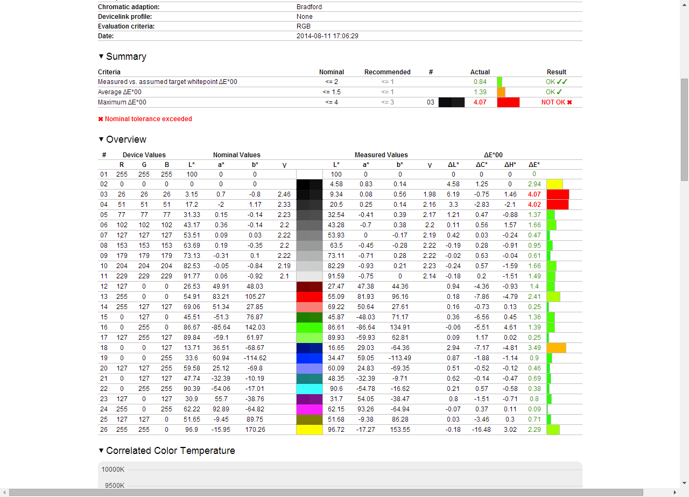Click the red ΔE bar for row 03
This screenshot has width=689, height=497.
click(558, 194)
